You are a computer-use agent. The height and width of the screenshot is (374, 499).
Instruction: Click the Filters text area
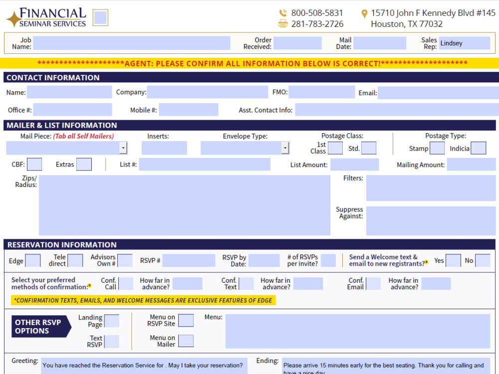click(x=431, y=188)
